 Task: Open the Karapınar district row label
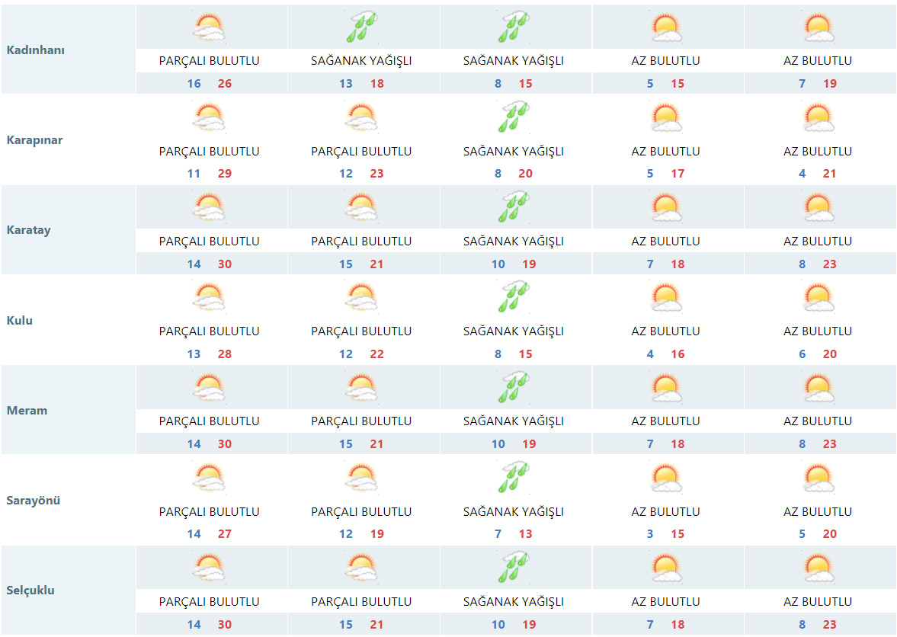click(34, 140)
